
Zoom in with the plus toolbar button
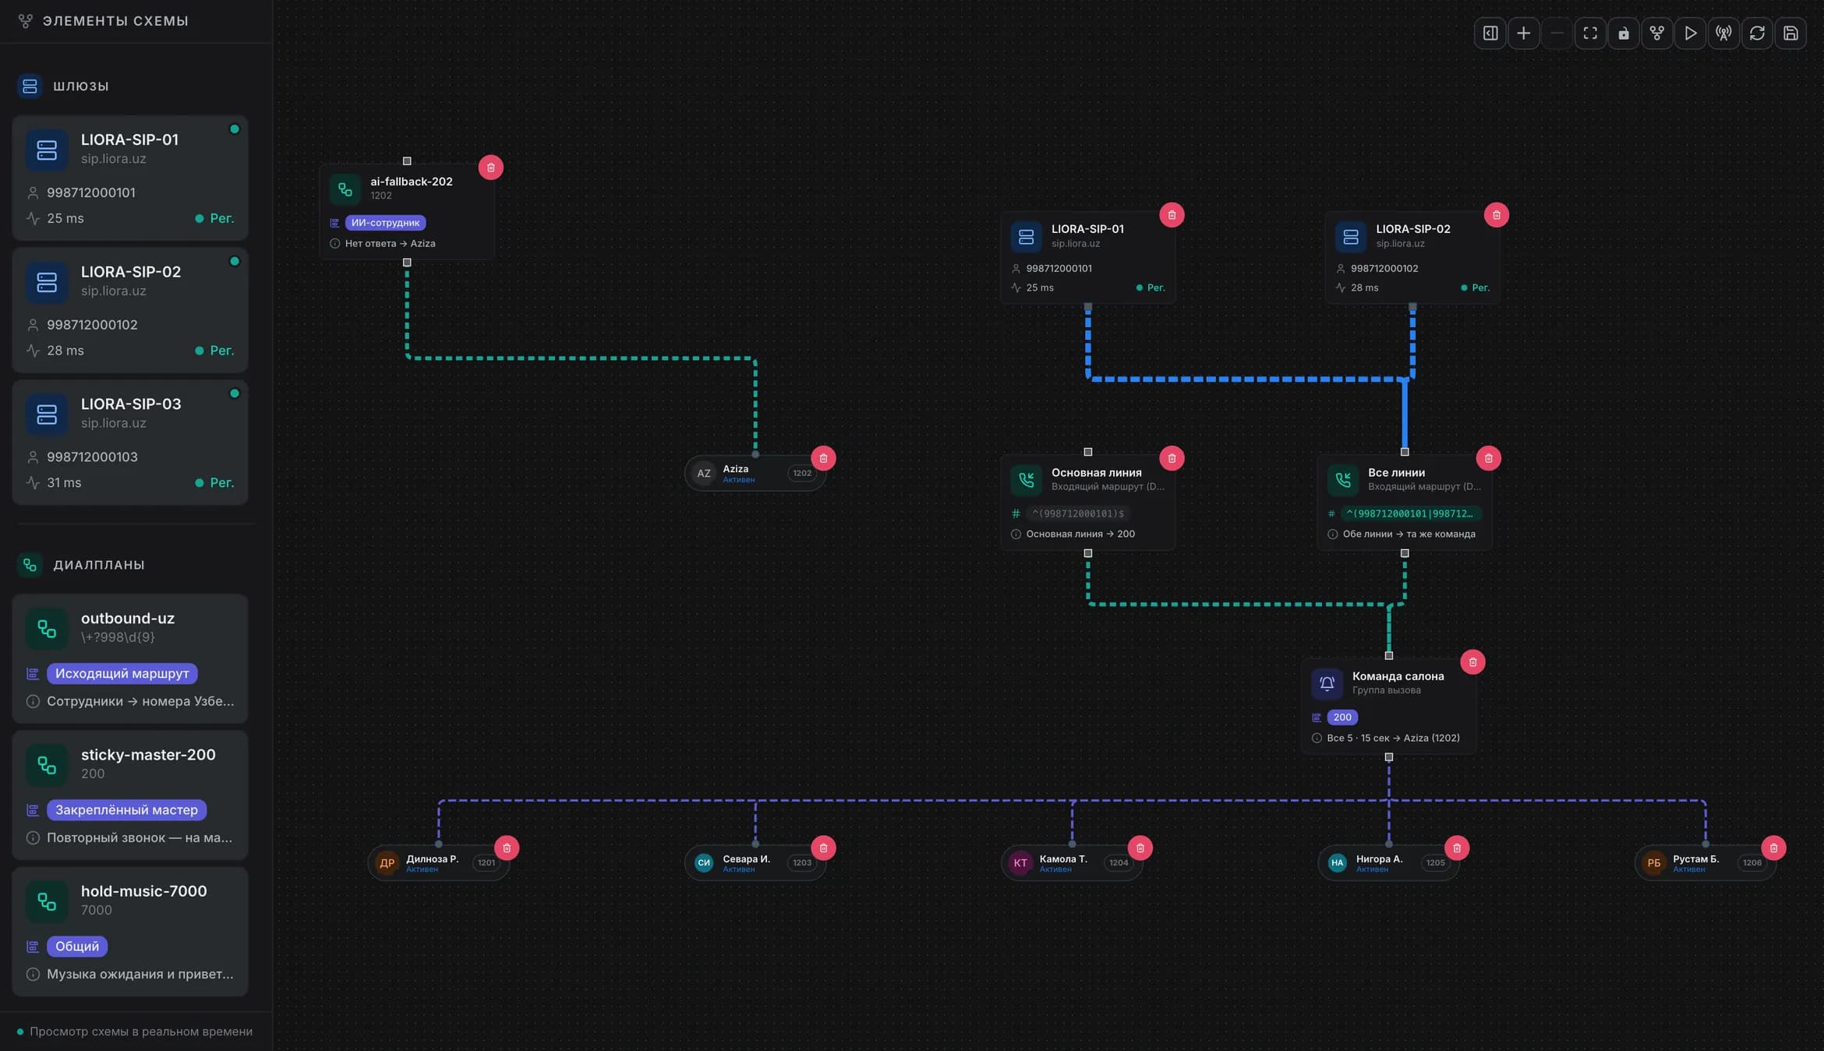1523,33
